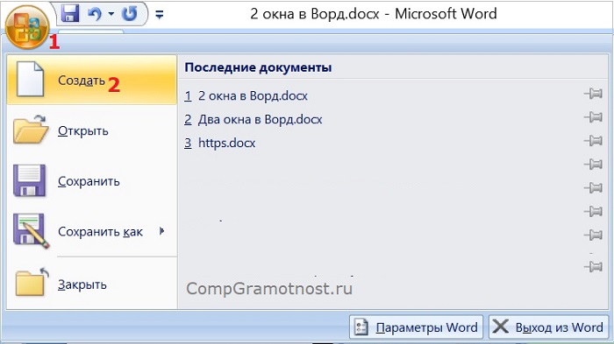This screenshot has width=614, height=344.
Task: Click the Параметры Word button
Action: click(417, 326)
